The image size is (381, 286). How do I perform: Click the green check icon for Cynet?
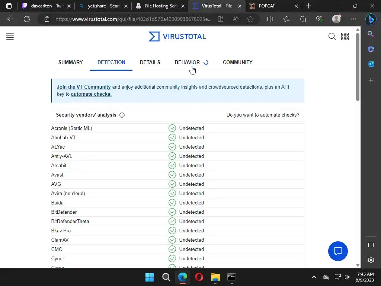172,258
